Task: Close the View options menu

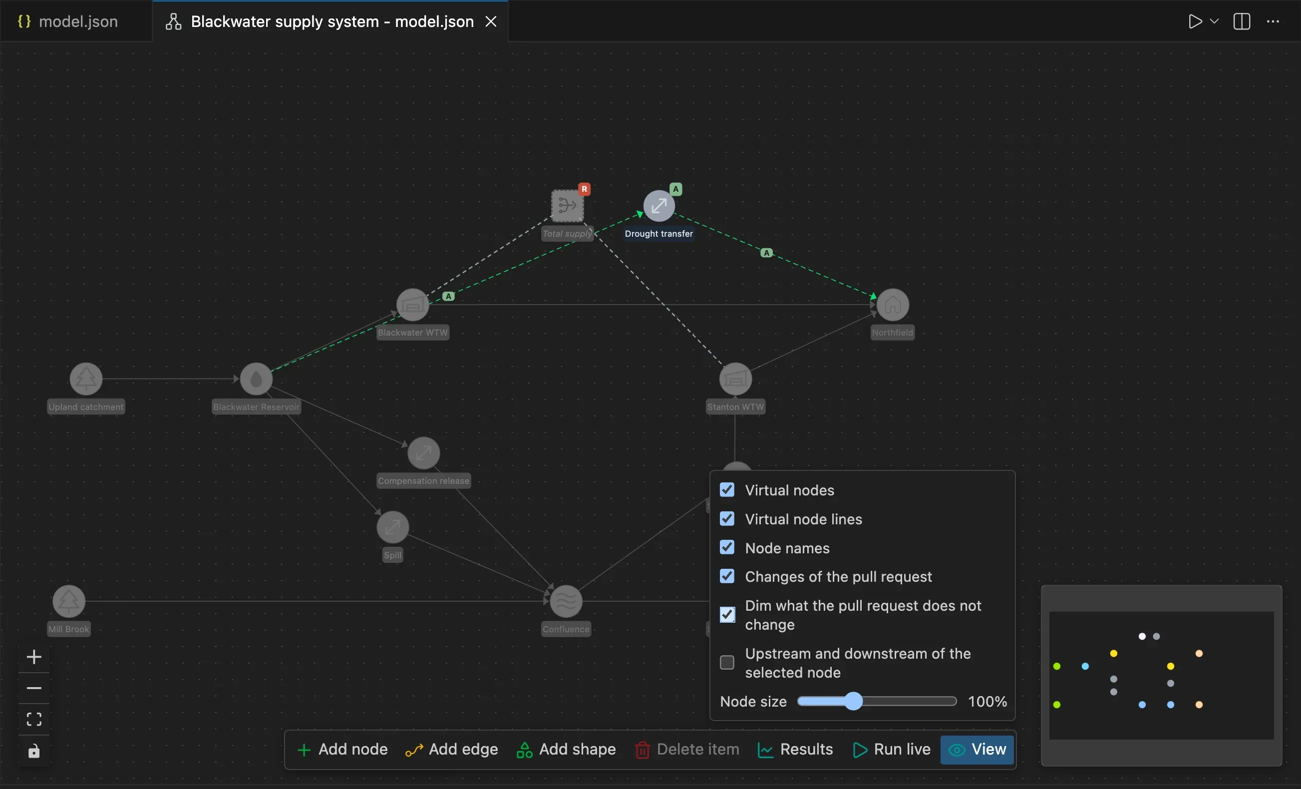Action: click(x=977, y=750)
